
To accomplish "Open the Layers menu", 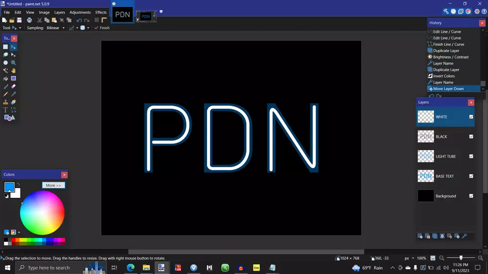I will coord(60,12).
